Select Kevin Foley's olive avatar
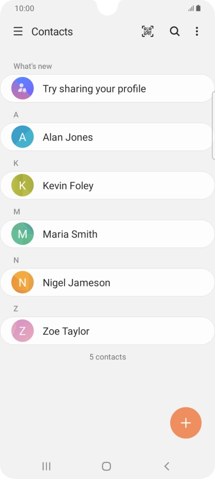This screenshot has width=215, height=479. point(22,185)
